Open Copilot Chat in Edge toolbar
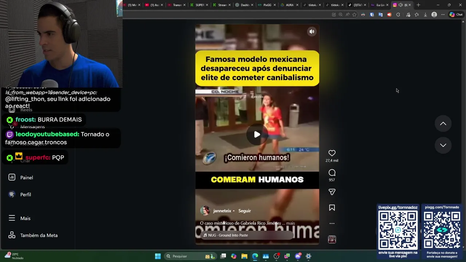The height and width of the screenshot is (262, 466). click(x=456, y=15)
